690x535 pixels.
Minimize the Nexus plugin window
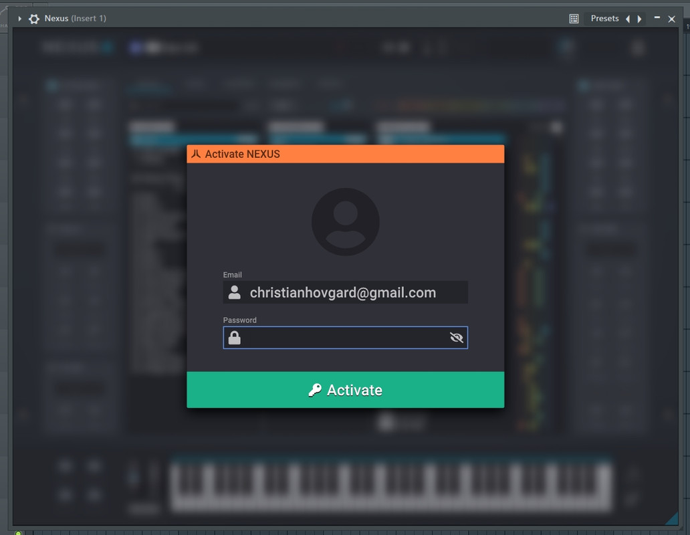657,17
